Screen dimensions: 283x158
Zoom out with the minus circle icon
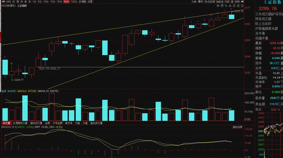(x=242, y=6)
